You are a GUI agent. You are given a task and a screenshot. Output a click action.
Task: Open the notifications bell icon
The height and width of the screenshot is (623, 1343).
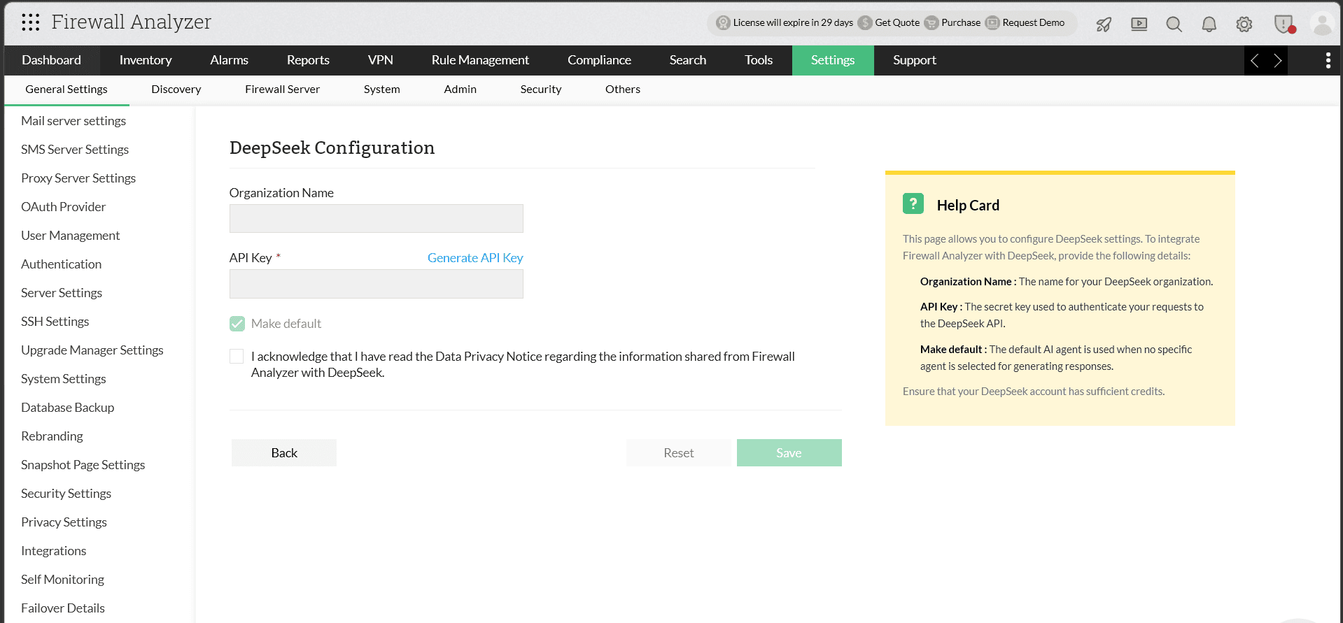pos(1209,24)
